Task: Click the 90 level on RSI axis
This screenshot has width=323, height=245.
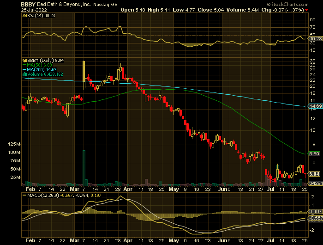Action: [x=312, y=20]
